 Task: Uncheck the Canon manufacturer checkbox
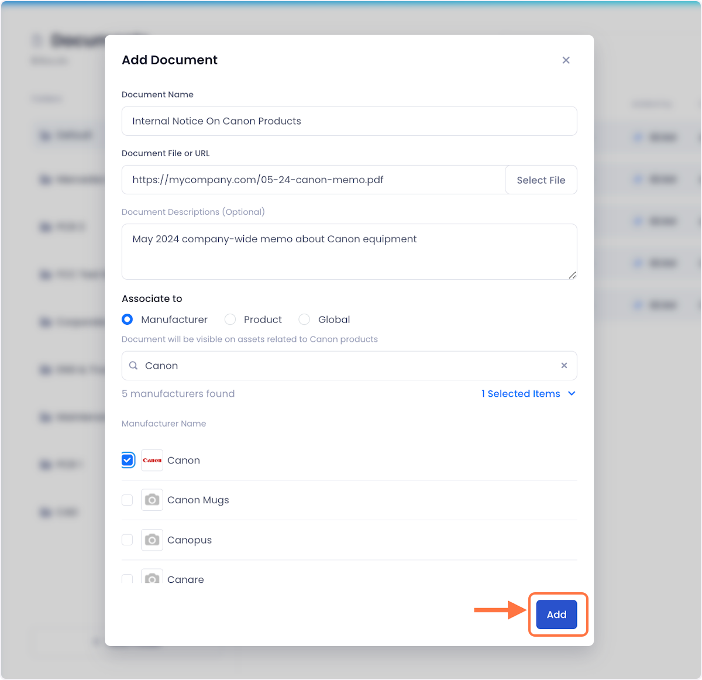coord(128,460)
